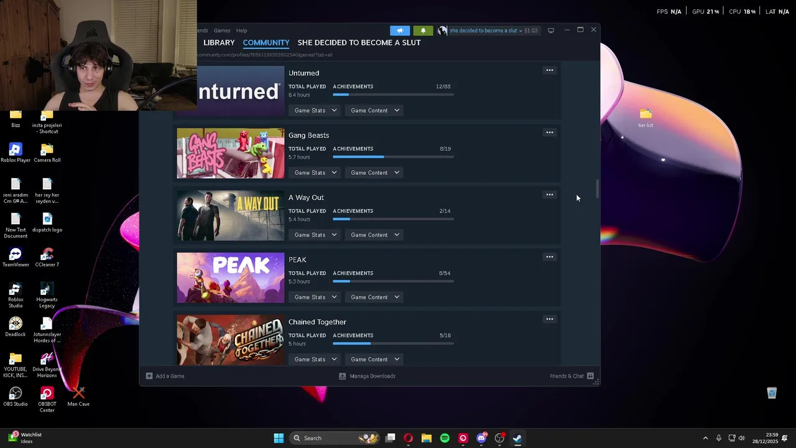Screen dimensions: 796x448
Task: Expand Game Stats dropdown for Chained Together
Action: tap(315, 359)
